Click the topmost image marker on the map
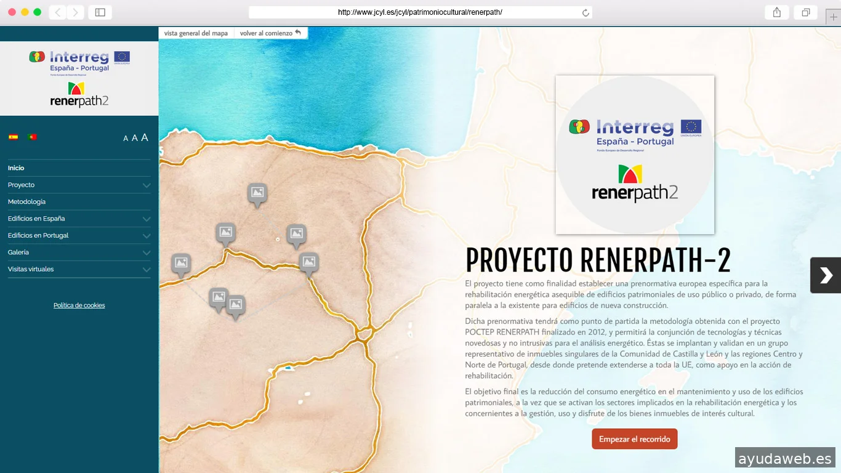This screenshot has height=473, width=841. 257,193
